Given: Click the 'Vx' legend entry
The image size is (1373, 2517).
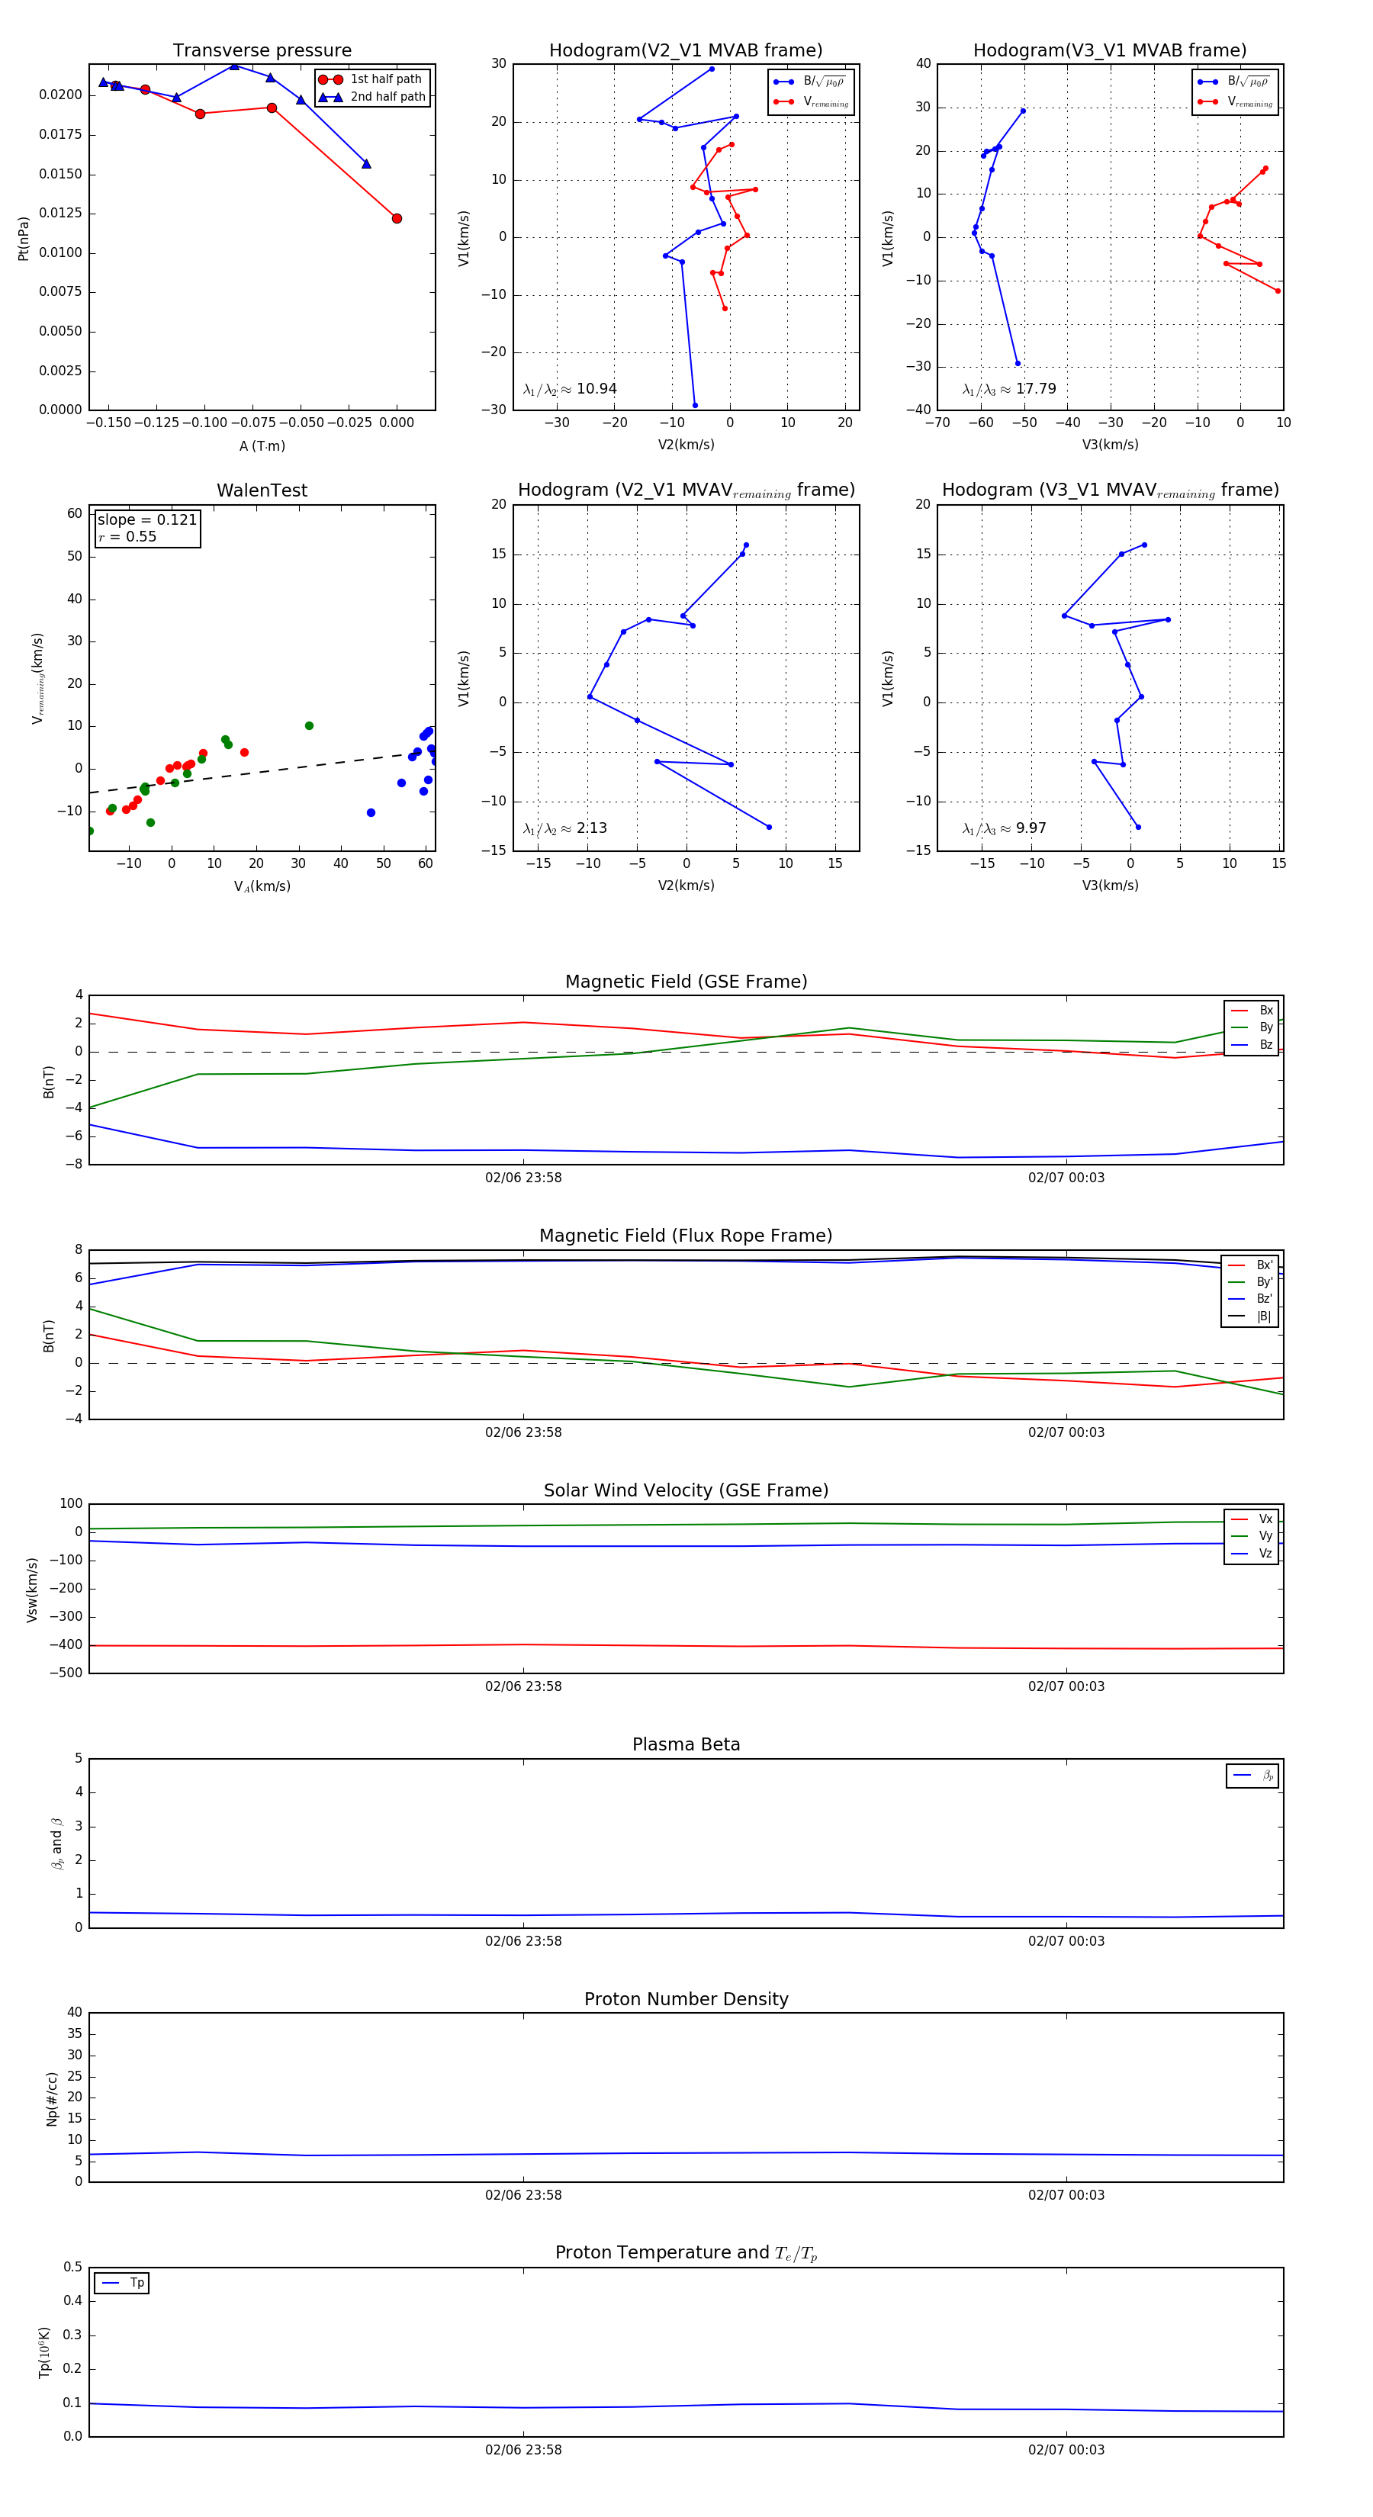Looking at the screenshot, I should click(1252, 1519).
